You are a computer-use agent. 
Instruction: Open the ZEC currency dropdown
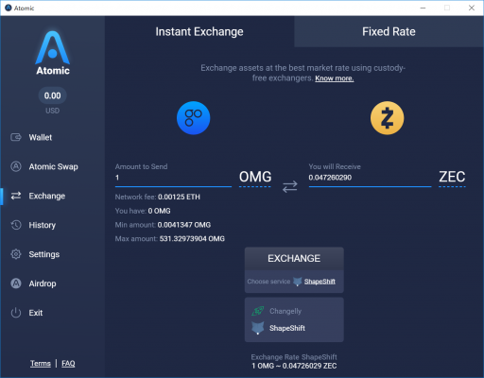[x=452, y=178]
